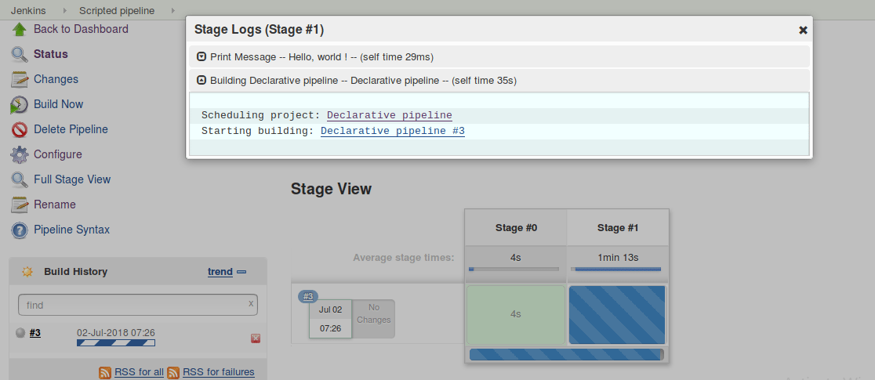Click the 1min 13s average stage time
The height and width of the screenshot is (380, 875).
coord(618,258)
